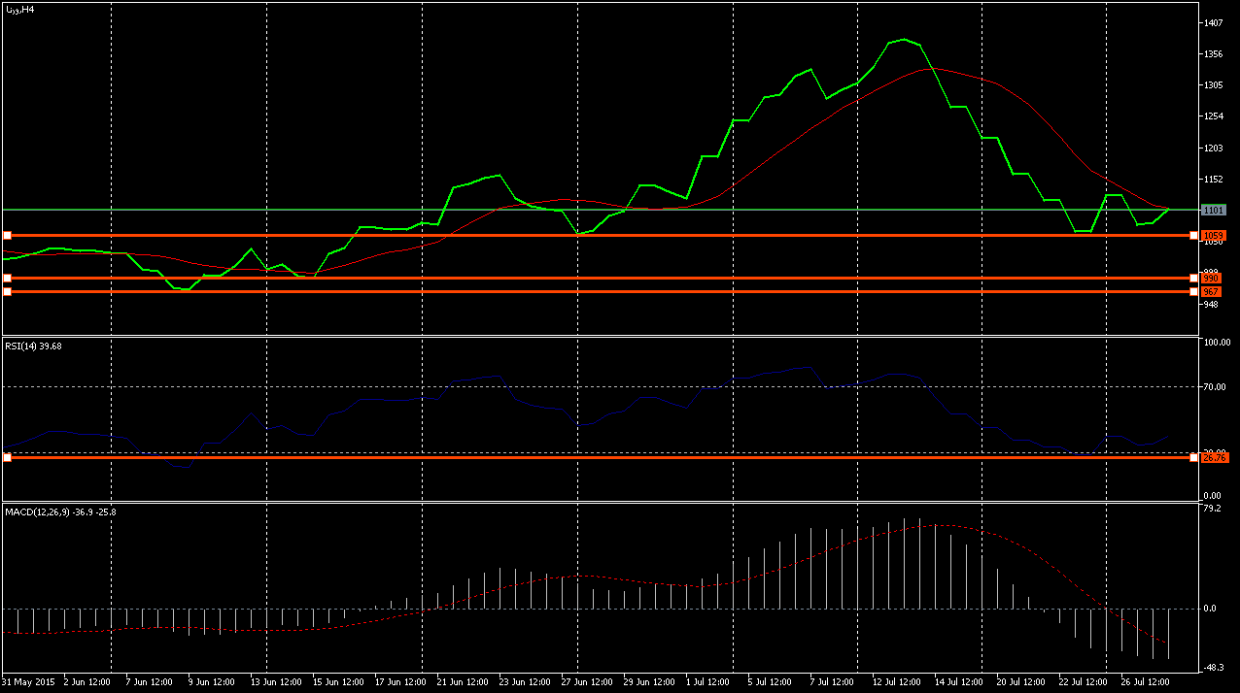The height and width of the screenshot is (693, 1240).
Task: Click left anchor handle of 1059 line
Action: (7, 236)
